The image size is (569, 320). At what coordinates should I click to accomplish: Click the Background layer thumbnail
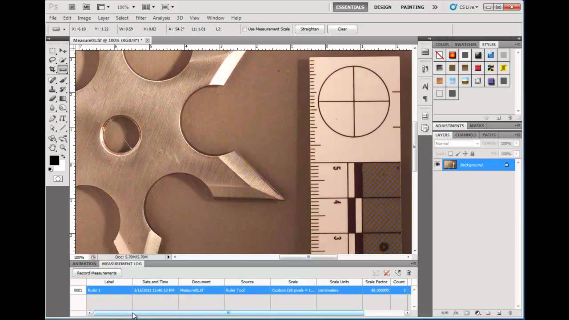coord(450,165)
